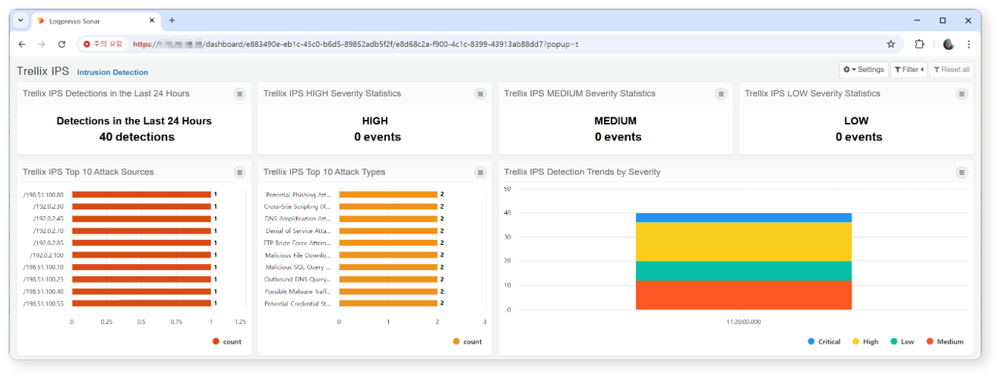Click the DNS Amplification attack bar

click(388, 218)
